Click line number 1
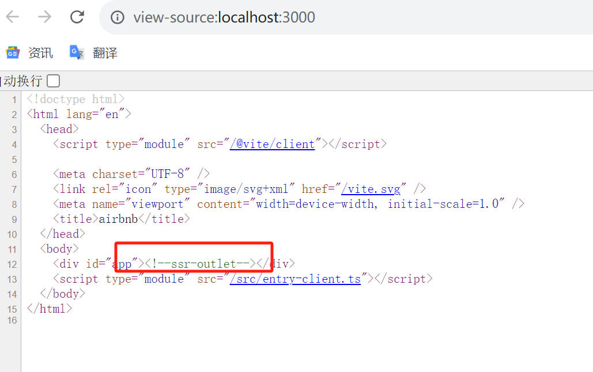593x372 pixels. [14, 100]
